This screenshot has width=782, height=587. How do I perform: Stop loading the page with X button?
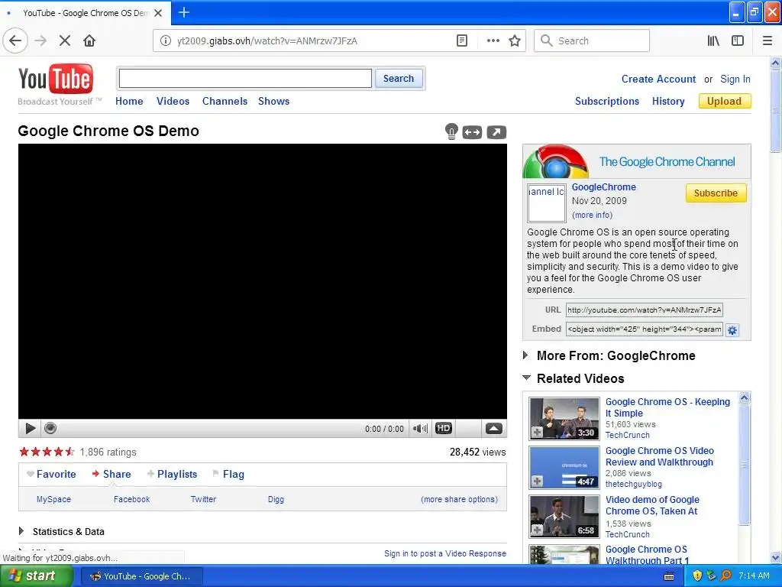[65, 41]
